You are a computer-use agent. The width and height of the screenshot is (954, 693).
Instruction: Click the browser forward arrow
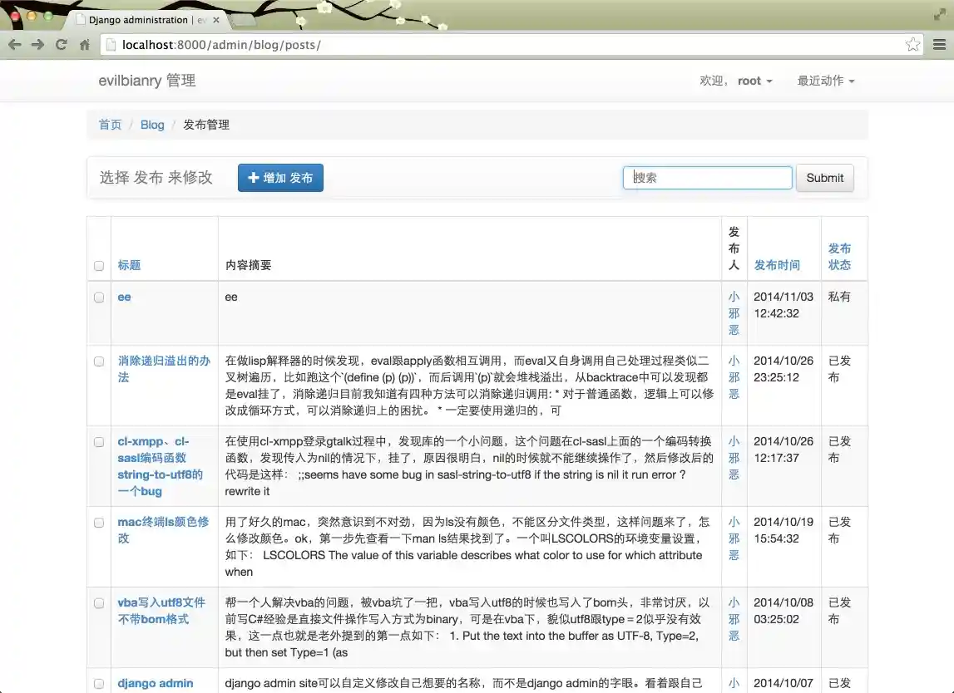[x=37, y=45]
